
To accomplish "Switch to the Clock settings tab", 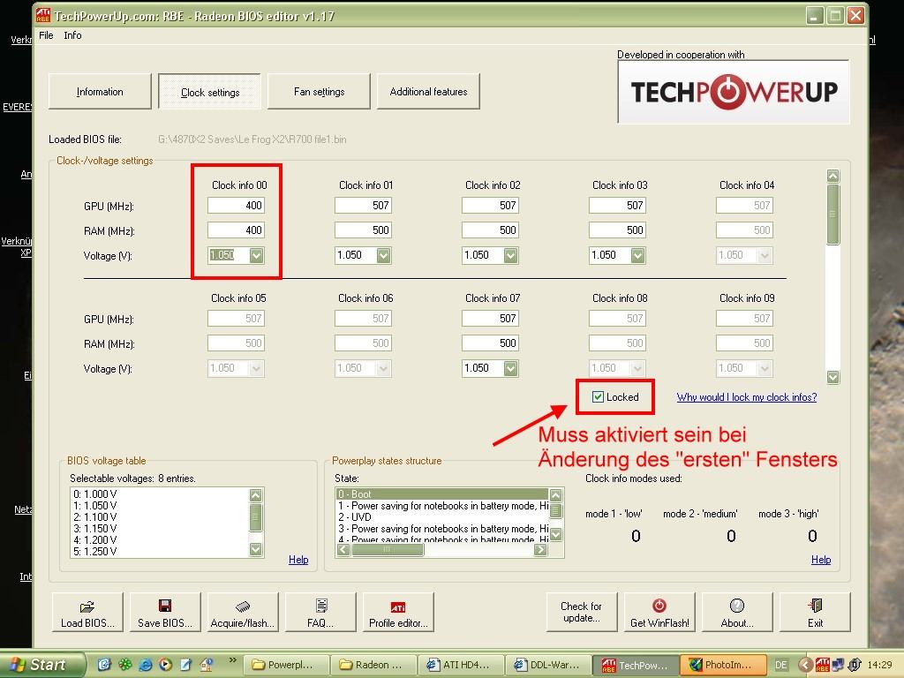I will click(x=210, y=92).
